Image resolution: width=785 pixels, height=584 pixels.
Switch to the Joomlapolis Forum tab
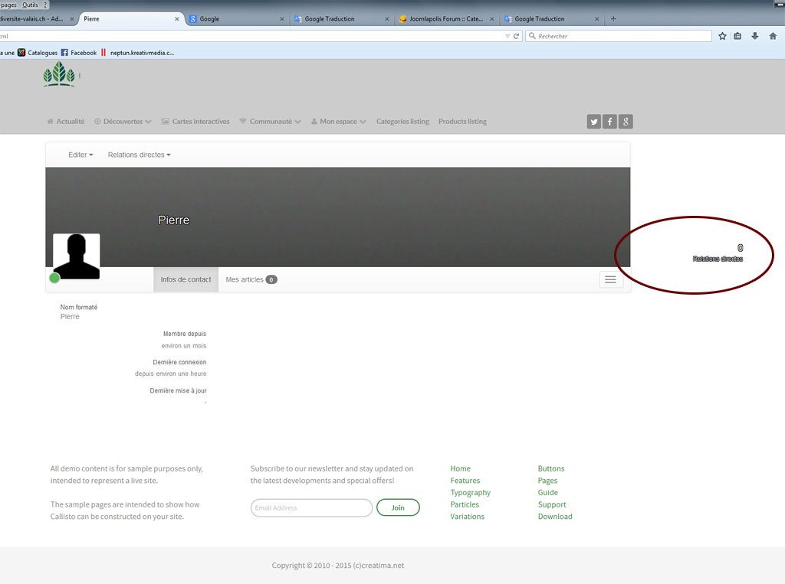[447, 19]
